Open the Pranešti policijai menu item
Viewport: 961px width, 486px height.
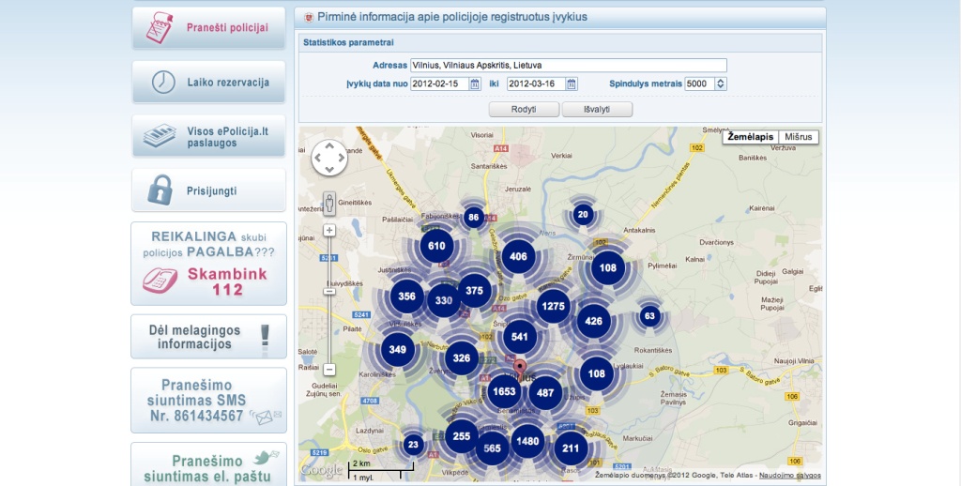(208, 28)
